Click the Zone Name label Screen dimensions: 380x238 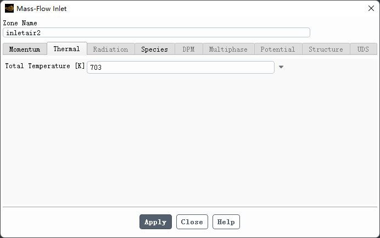tap(20, 23)
